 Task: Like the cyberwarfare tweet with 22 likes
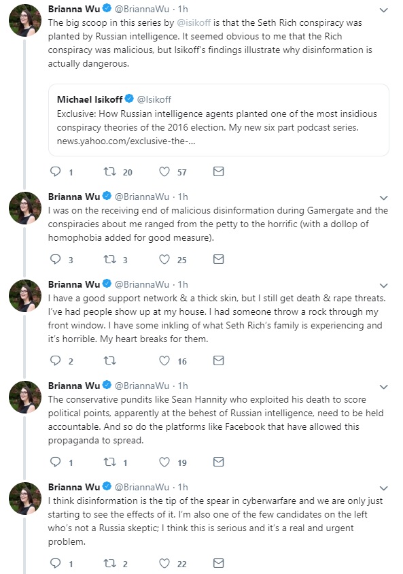164,563
